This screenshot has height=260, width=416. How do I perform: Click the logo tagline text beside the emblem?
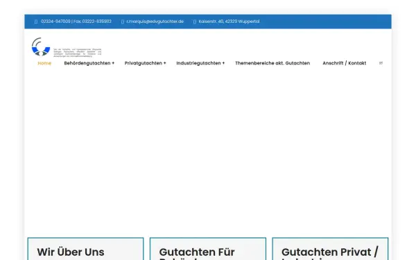[x=78, y=53]
